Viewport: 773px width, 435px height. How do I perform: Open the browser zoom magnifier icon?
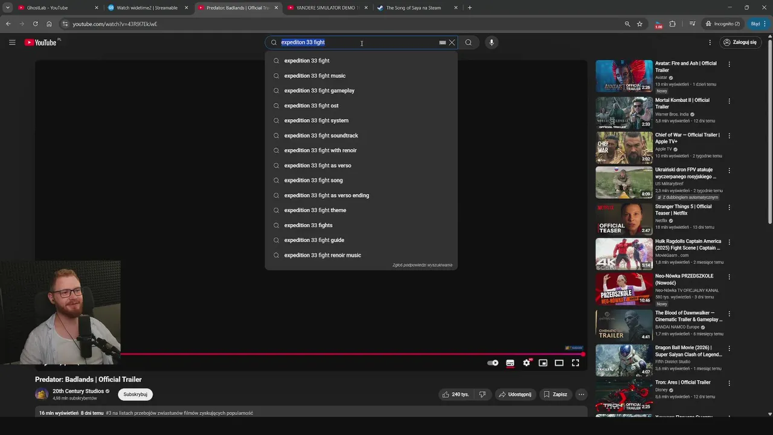pyautogui.click(x=627, y=24)
